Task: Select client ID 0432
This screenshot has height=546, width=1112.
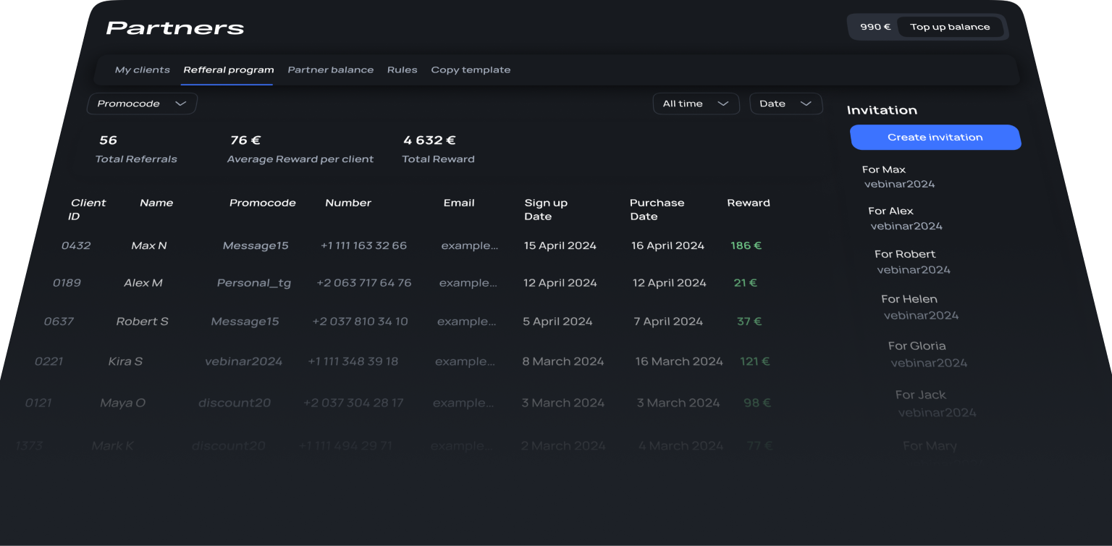Action: coord(76,245)
